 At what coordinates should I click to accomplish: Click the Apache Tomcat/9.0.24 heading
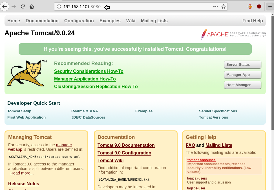pos(40,33)
